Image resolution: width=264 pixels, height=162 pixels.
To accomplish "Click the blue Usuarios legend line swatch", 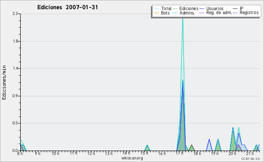I will coord(202,9).
